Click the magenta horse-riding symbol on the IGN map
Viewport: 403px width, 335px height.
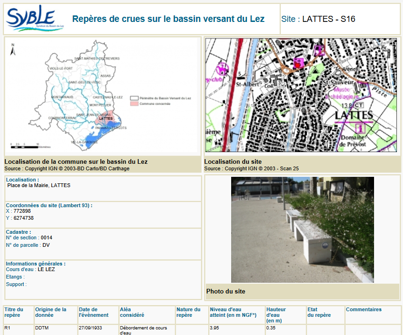click(222, 69)
